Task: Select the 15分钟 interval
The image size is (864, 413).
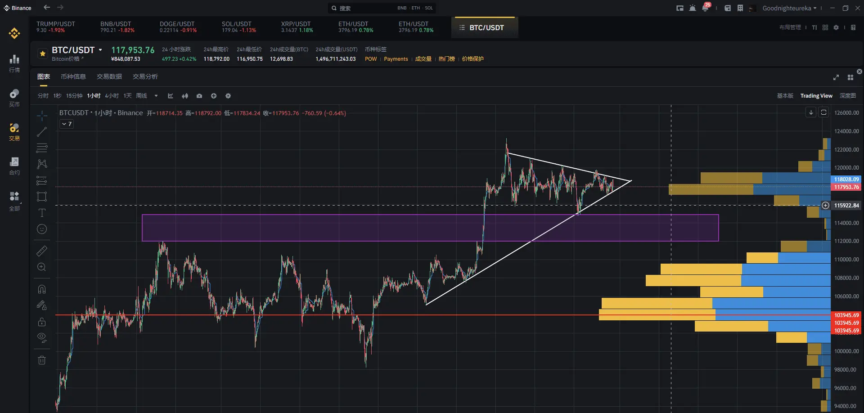Action: click(x=74, y=96)
